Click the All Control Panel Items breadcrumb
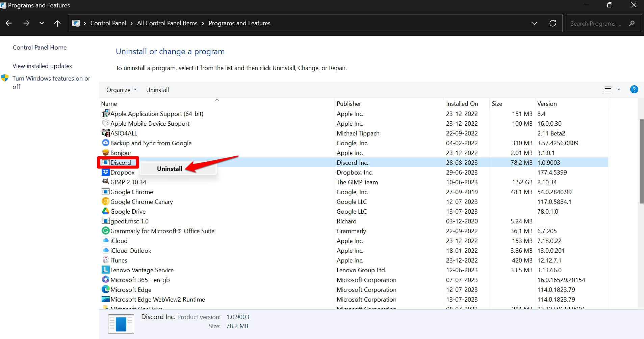This screenshot has width=644, height=339. click(x=167, y=23)
